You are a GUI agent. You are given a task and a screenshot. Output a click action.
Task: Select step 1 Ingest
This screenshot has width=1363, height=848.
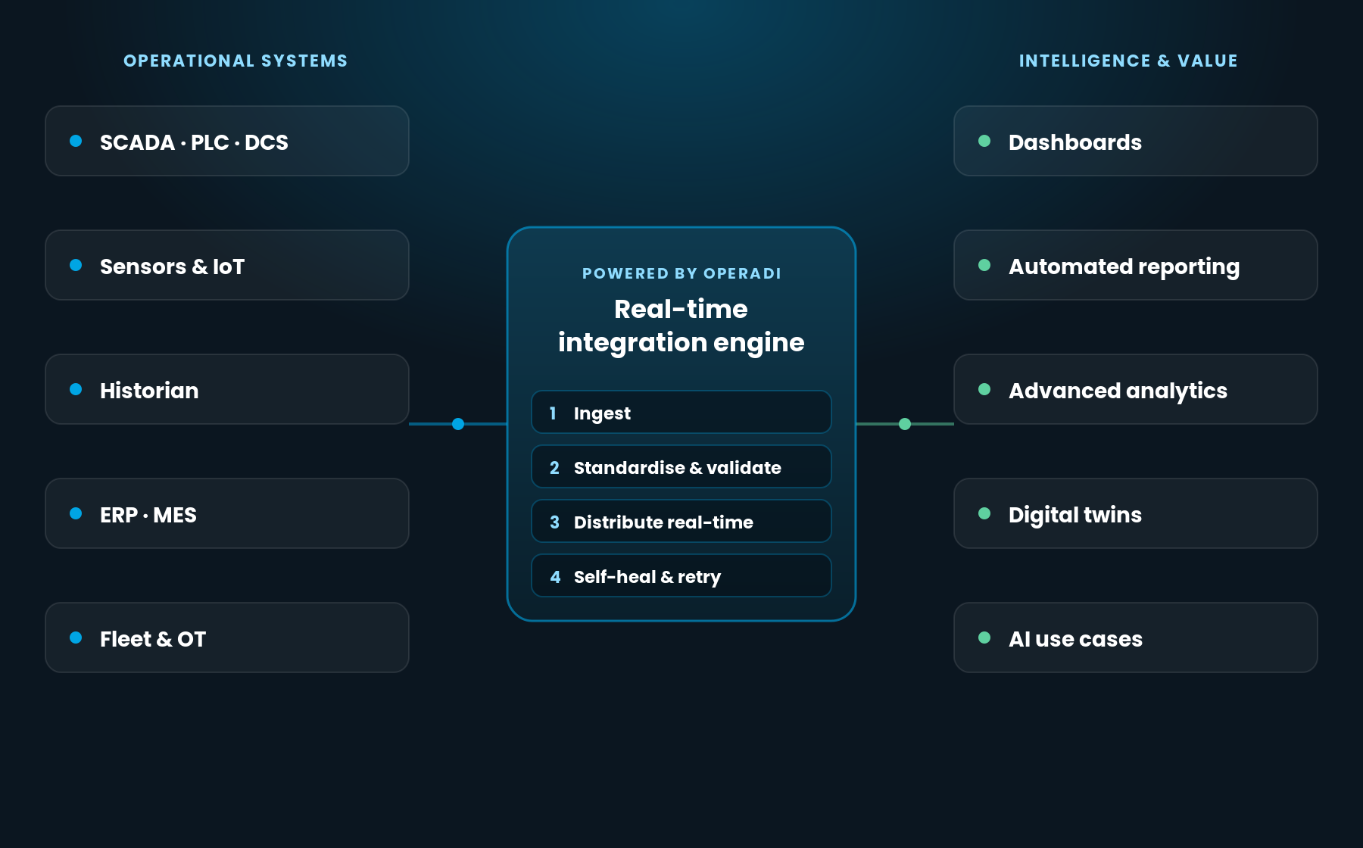(x=681, y=412)
